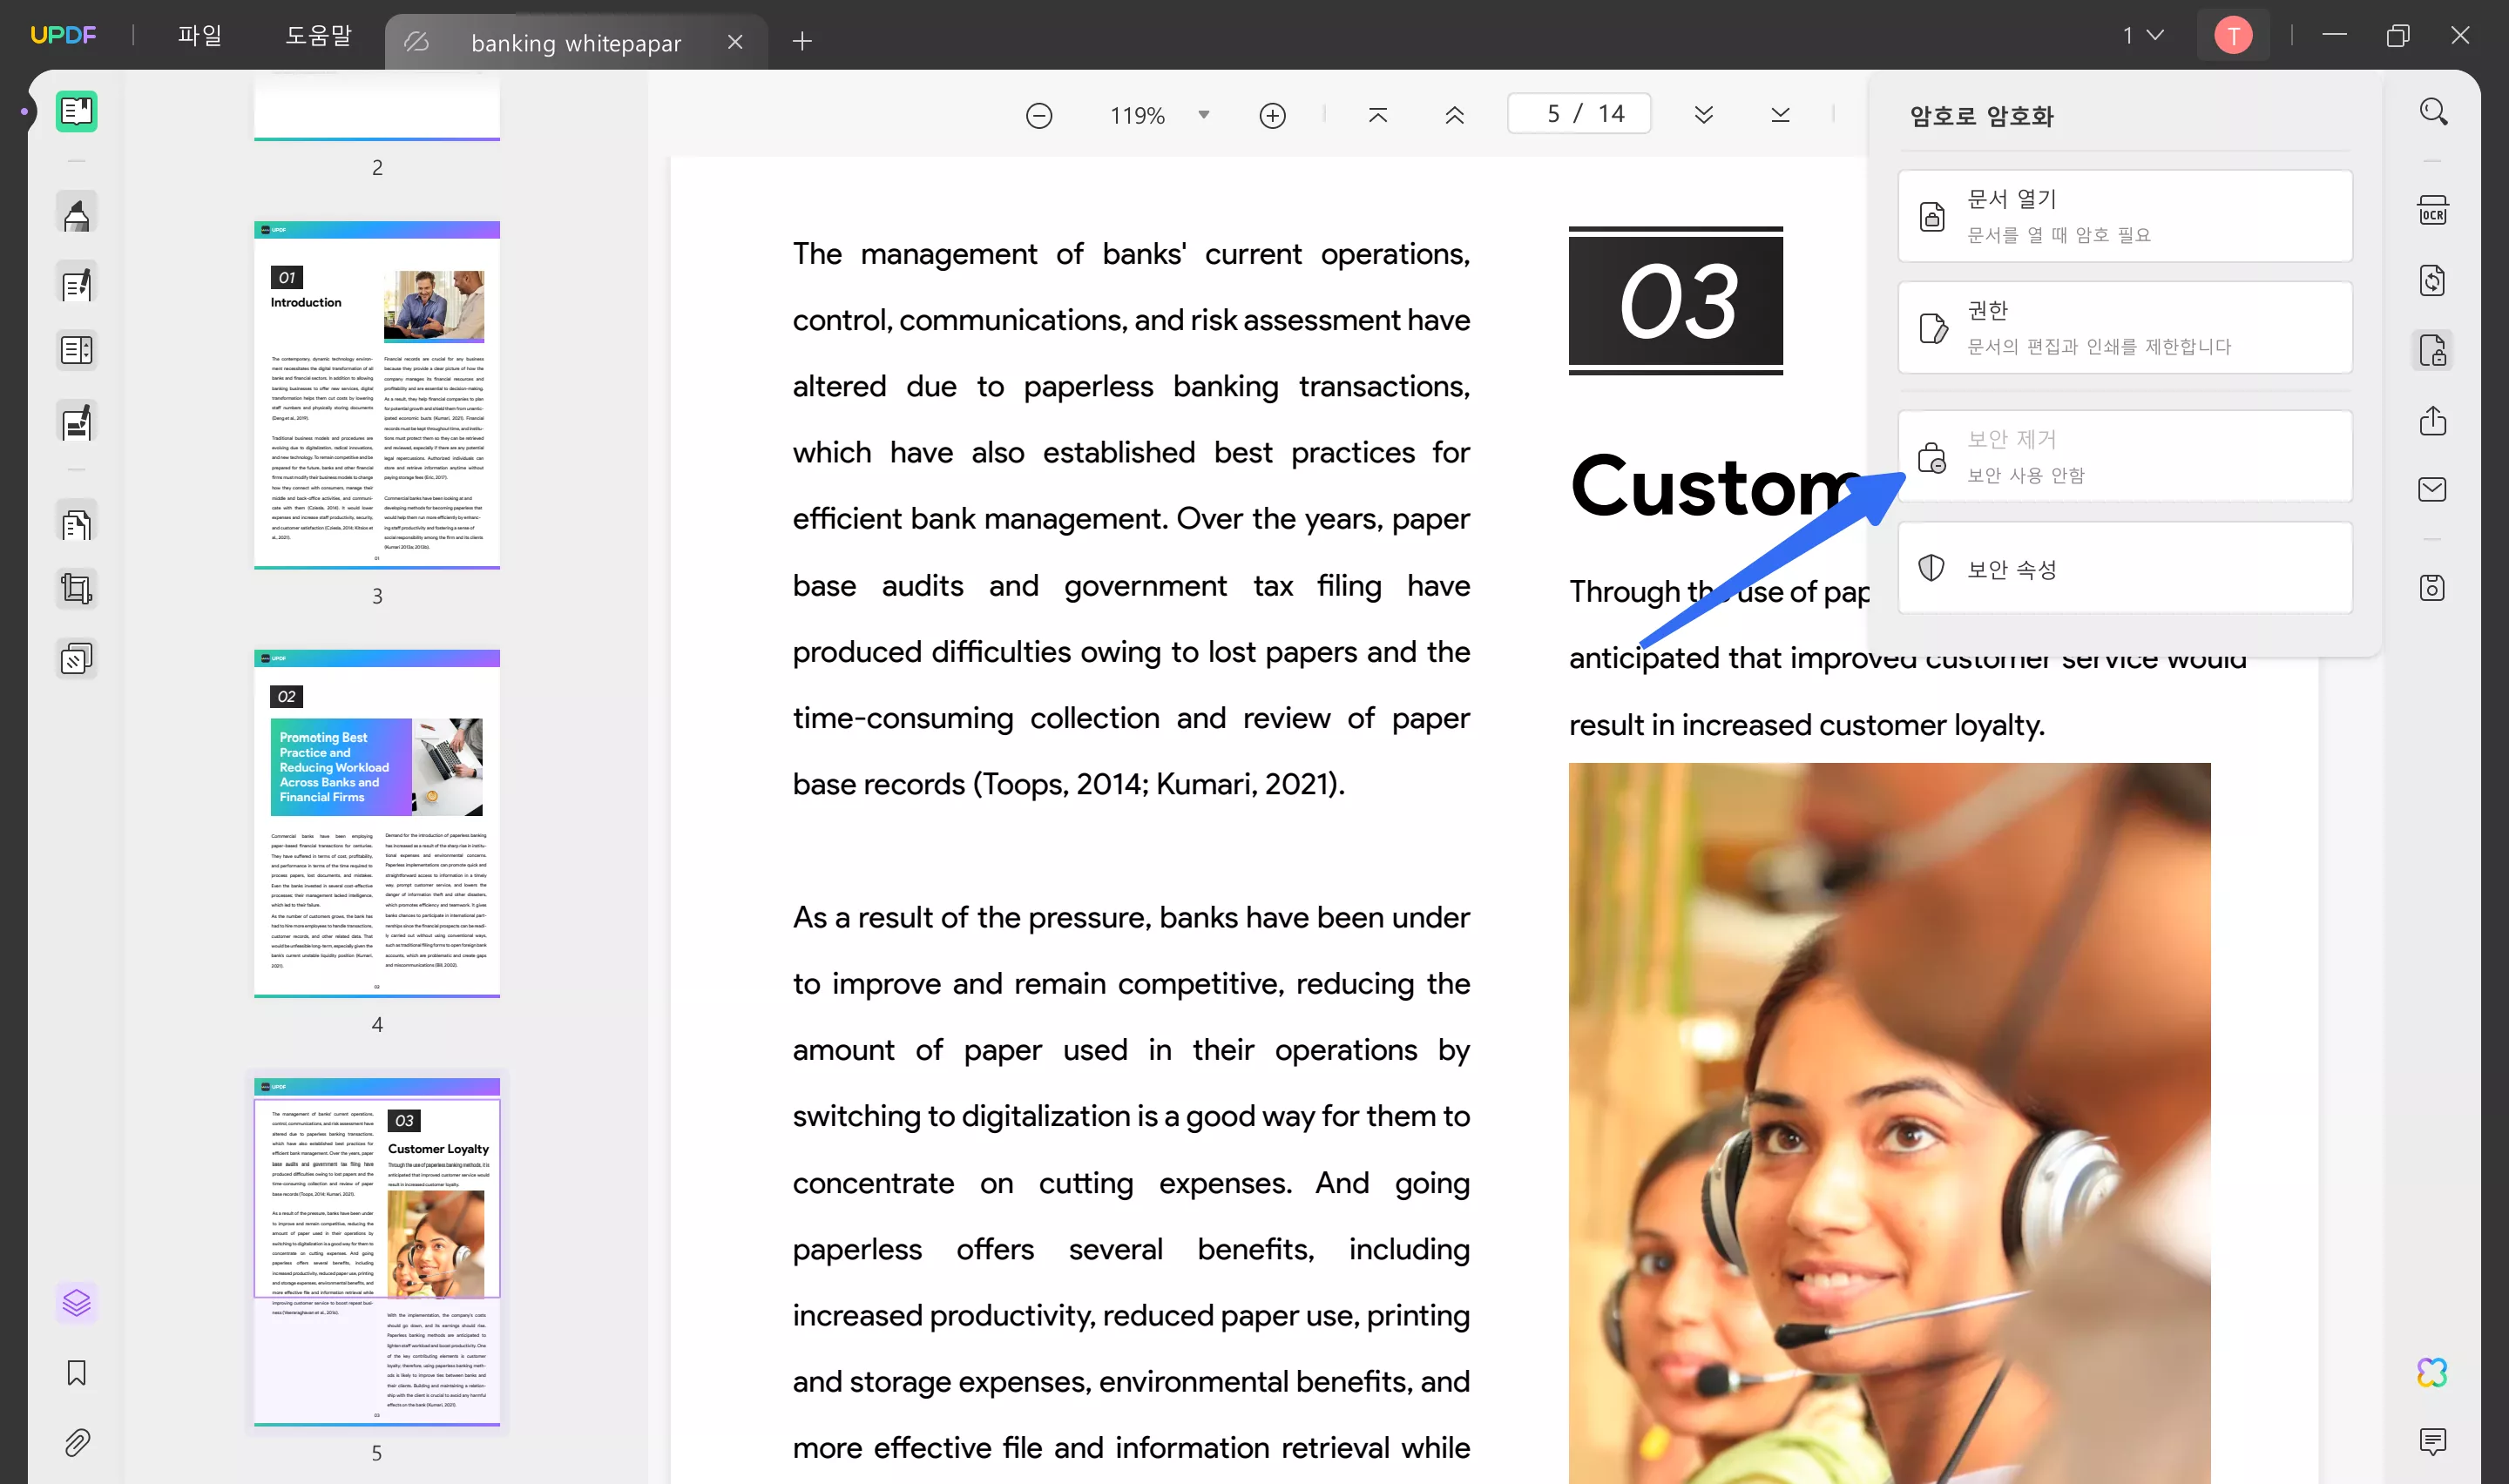Open the Bookmarks panel
Viewport: 2509px width, 1484px height.
point(77,1372)
